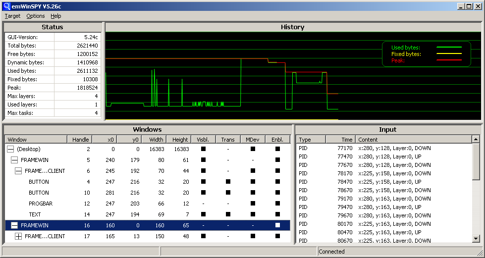This screenshot has width=485, height=258.
Task: Open the Help menu
Action: [56, 16]
